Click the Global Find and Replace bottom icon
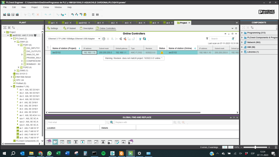The width and height of the screenshot is (279, 157). coord(55,142)
